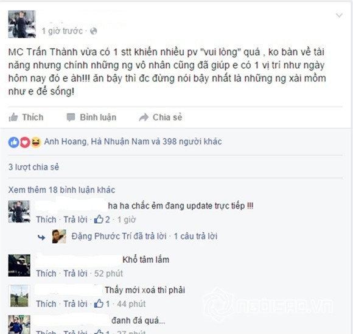The width and height of the screenshot is (353, 334).
Task: Click Trả lời under 'Khổ tâm lắm' comment
Action: tap(75, 274)
